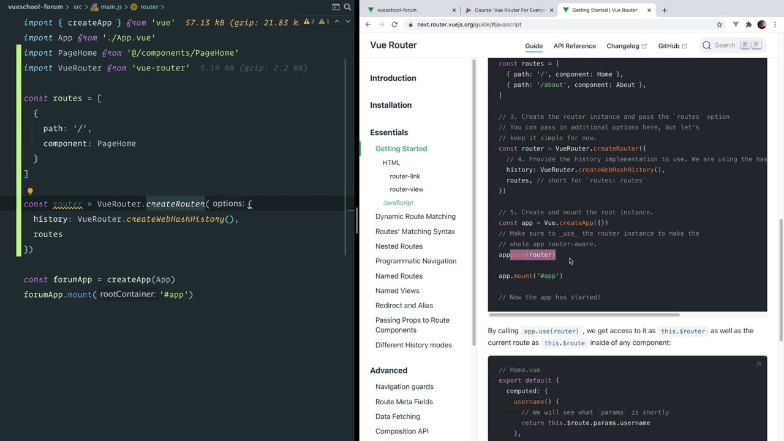This screenshot has height=441, width=784.
Task: Click the warnings count indicator showing 2
Action: 309,21
